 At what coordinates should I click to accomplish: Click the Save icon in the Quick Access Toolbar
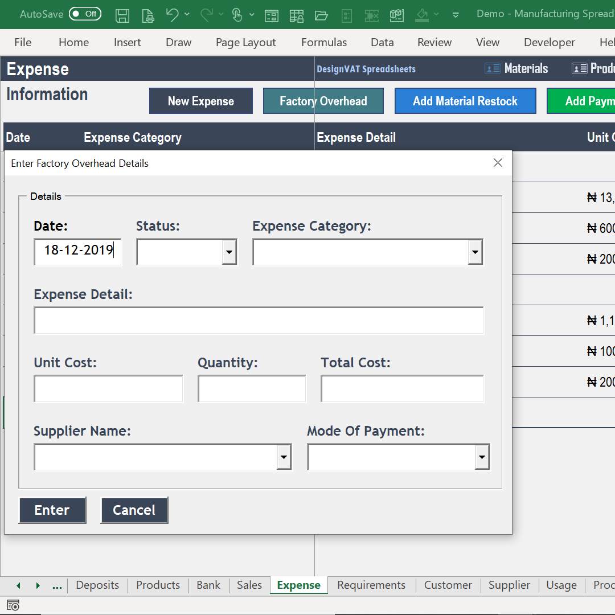click(x=122, y=14)
